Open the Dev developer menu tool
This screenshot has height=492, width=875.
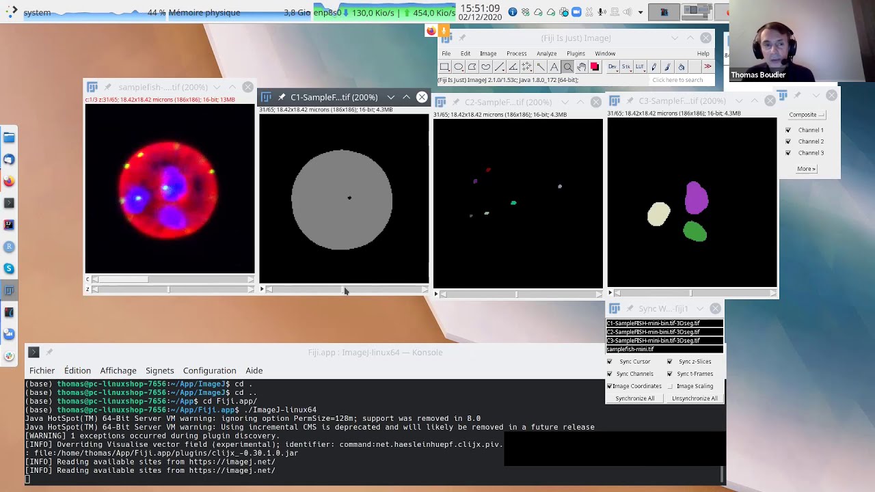(x=612, y=67)
